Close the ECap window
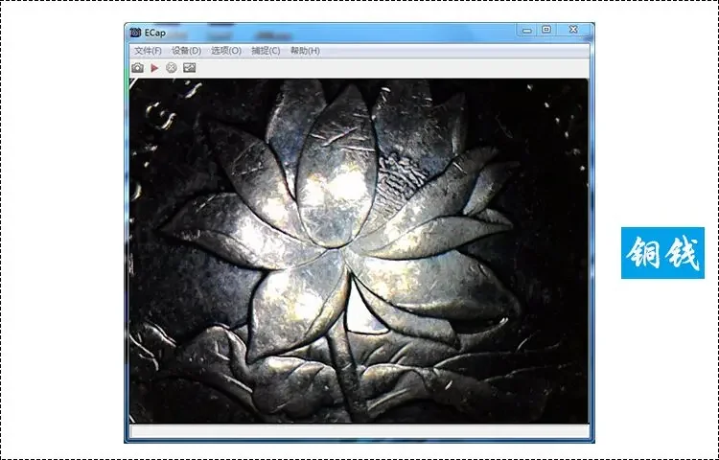The height and width of the screenshot is (460, 719). pos(573,30)
